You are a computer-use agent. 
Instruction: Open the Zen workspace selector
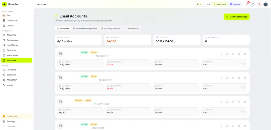coord(17,15)
